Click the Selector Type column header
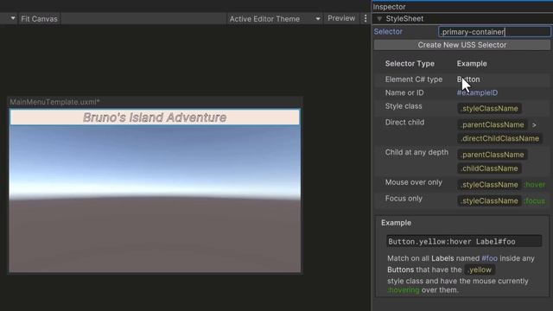This screenshot has width=553, height=311. pyautogui.click(x=410, y=64)
